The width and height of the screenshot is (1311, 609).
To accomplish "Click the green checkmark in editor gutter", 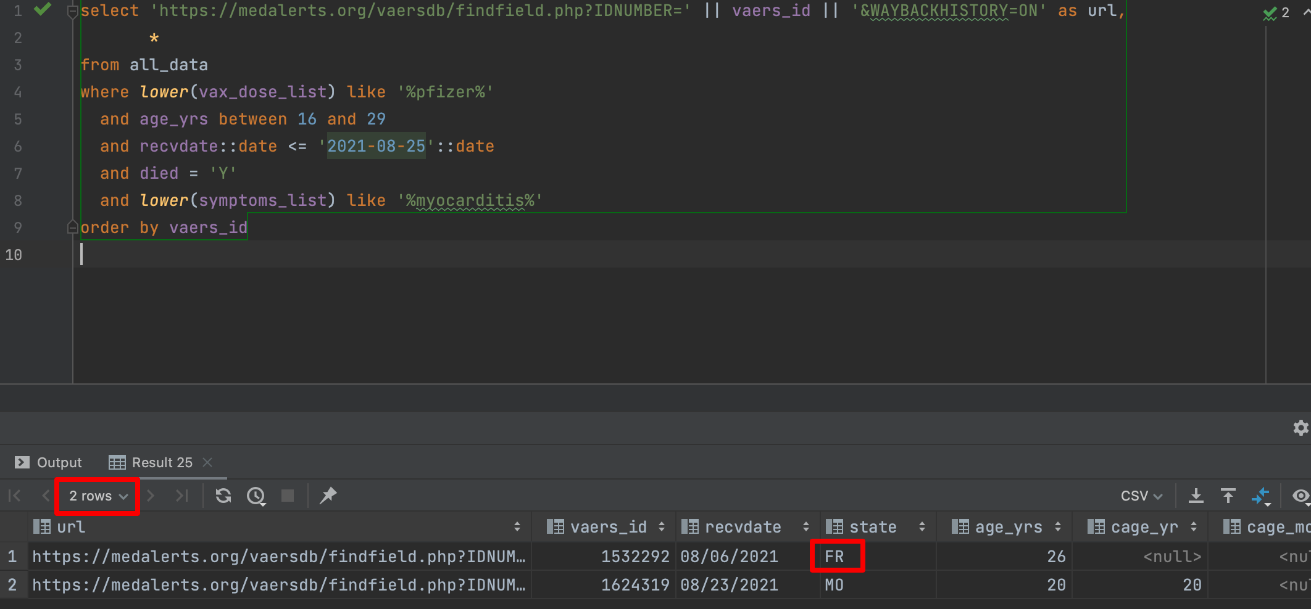I will point(43,10).
